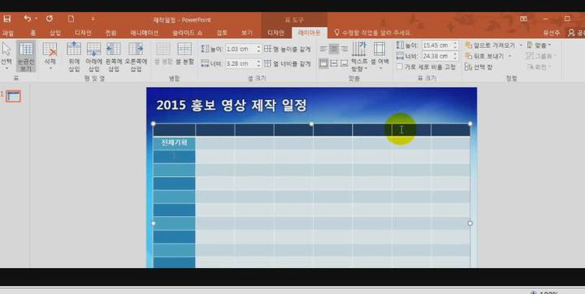Save the presentation with the Save icon
The height and width of the screenshot is (294, 585).
tap(7, 19)
